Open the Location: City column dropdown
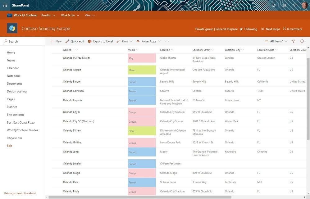310x199 pixels. coord(243,50)
